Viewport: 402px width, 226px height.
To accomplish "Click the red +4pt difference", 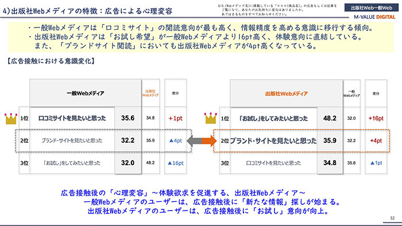I will pyautogui.click(x=376, y=141).
